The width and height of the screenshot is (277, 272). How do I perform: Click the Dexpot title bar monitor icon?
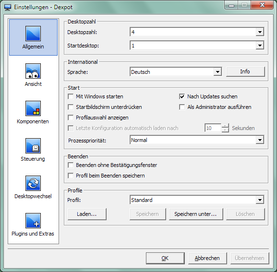(8, 7)
